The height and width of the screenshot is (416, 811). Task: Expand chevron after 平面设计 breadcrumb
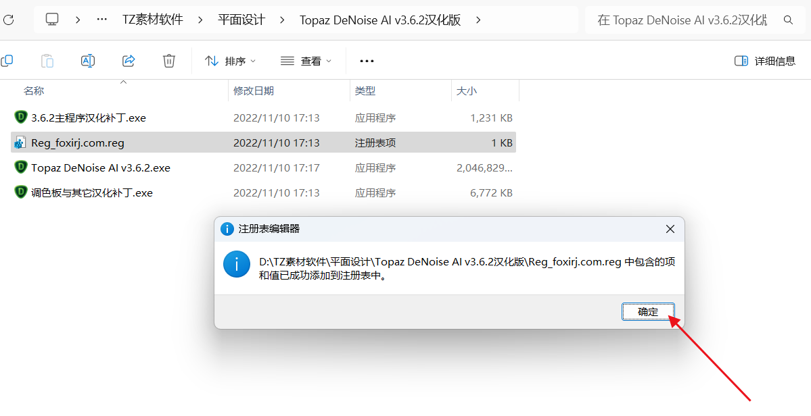283,20
